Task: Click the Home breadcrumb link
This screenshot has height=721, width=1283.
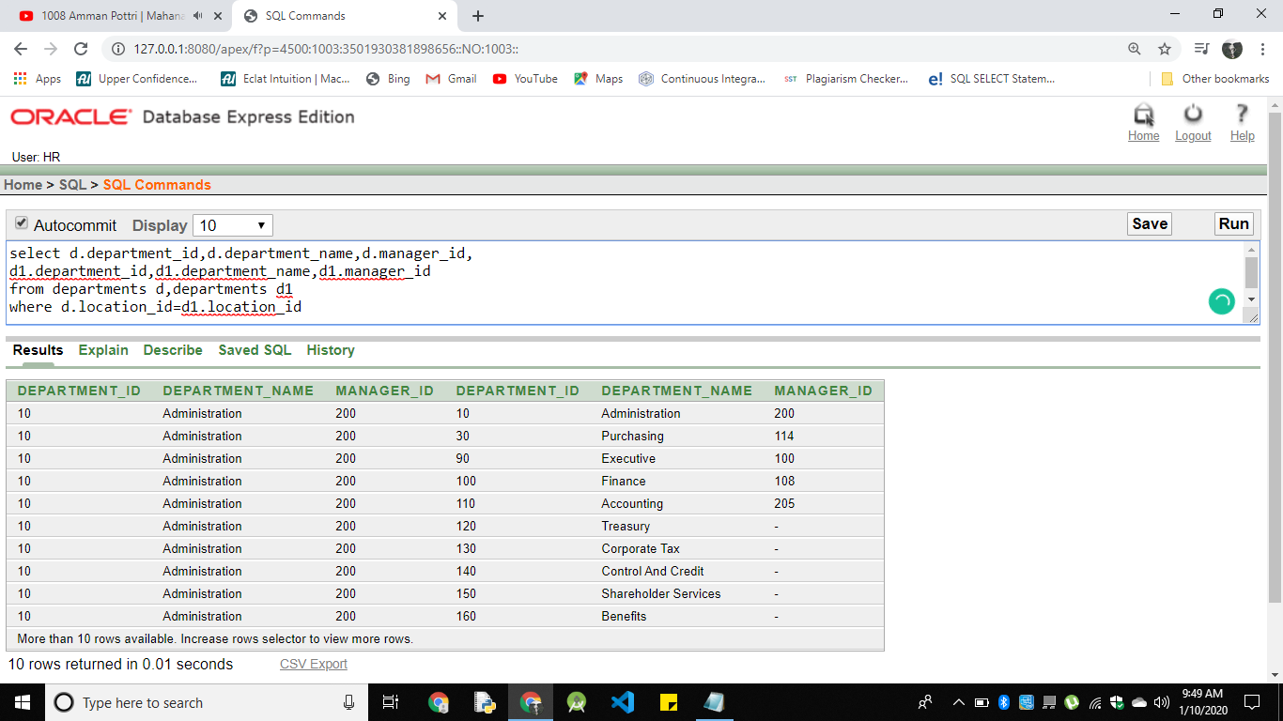Action: pyautogui.click(x=23, y=185)
